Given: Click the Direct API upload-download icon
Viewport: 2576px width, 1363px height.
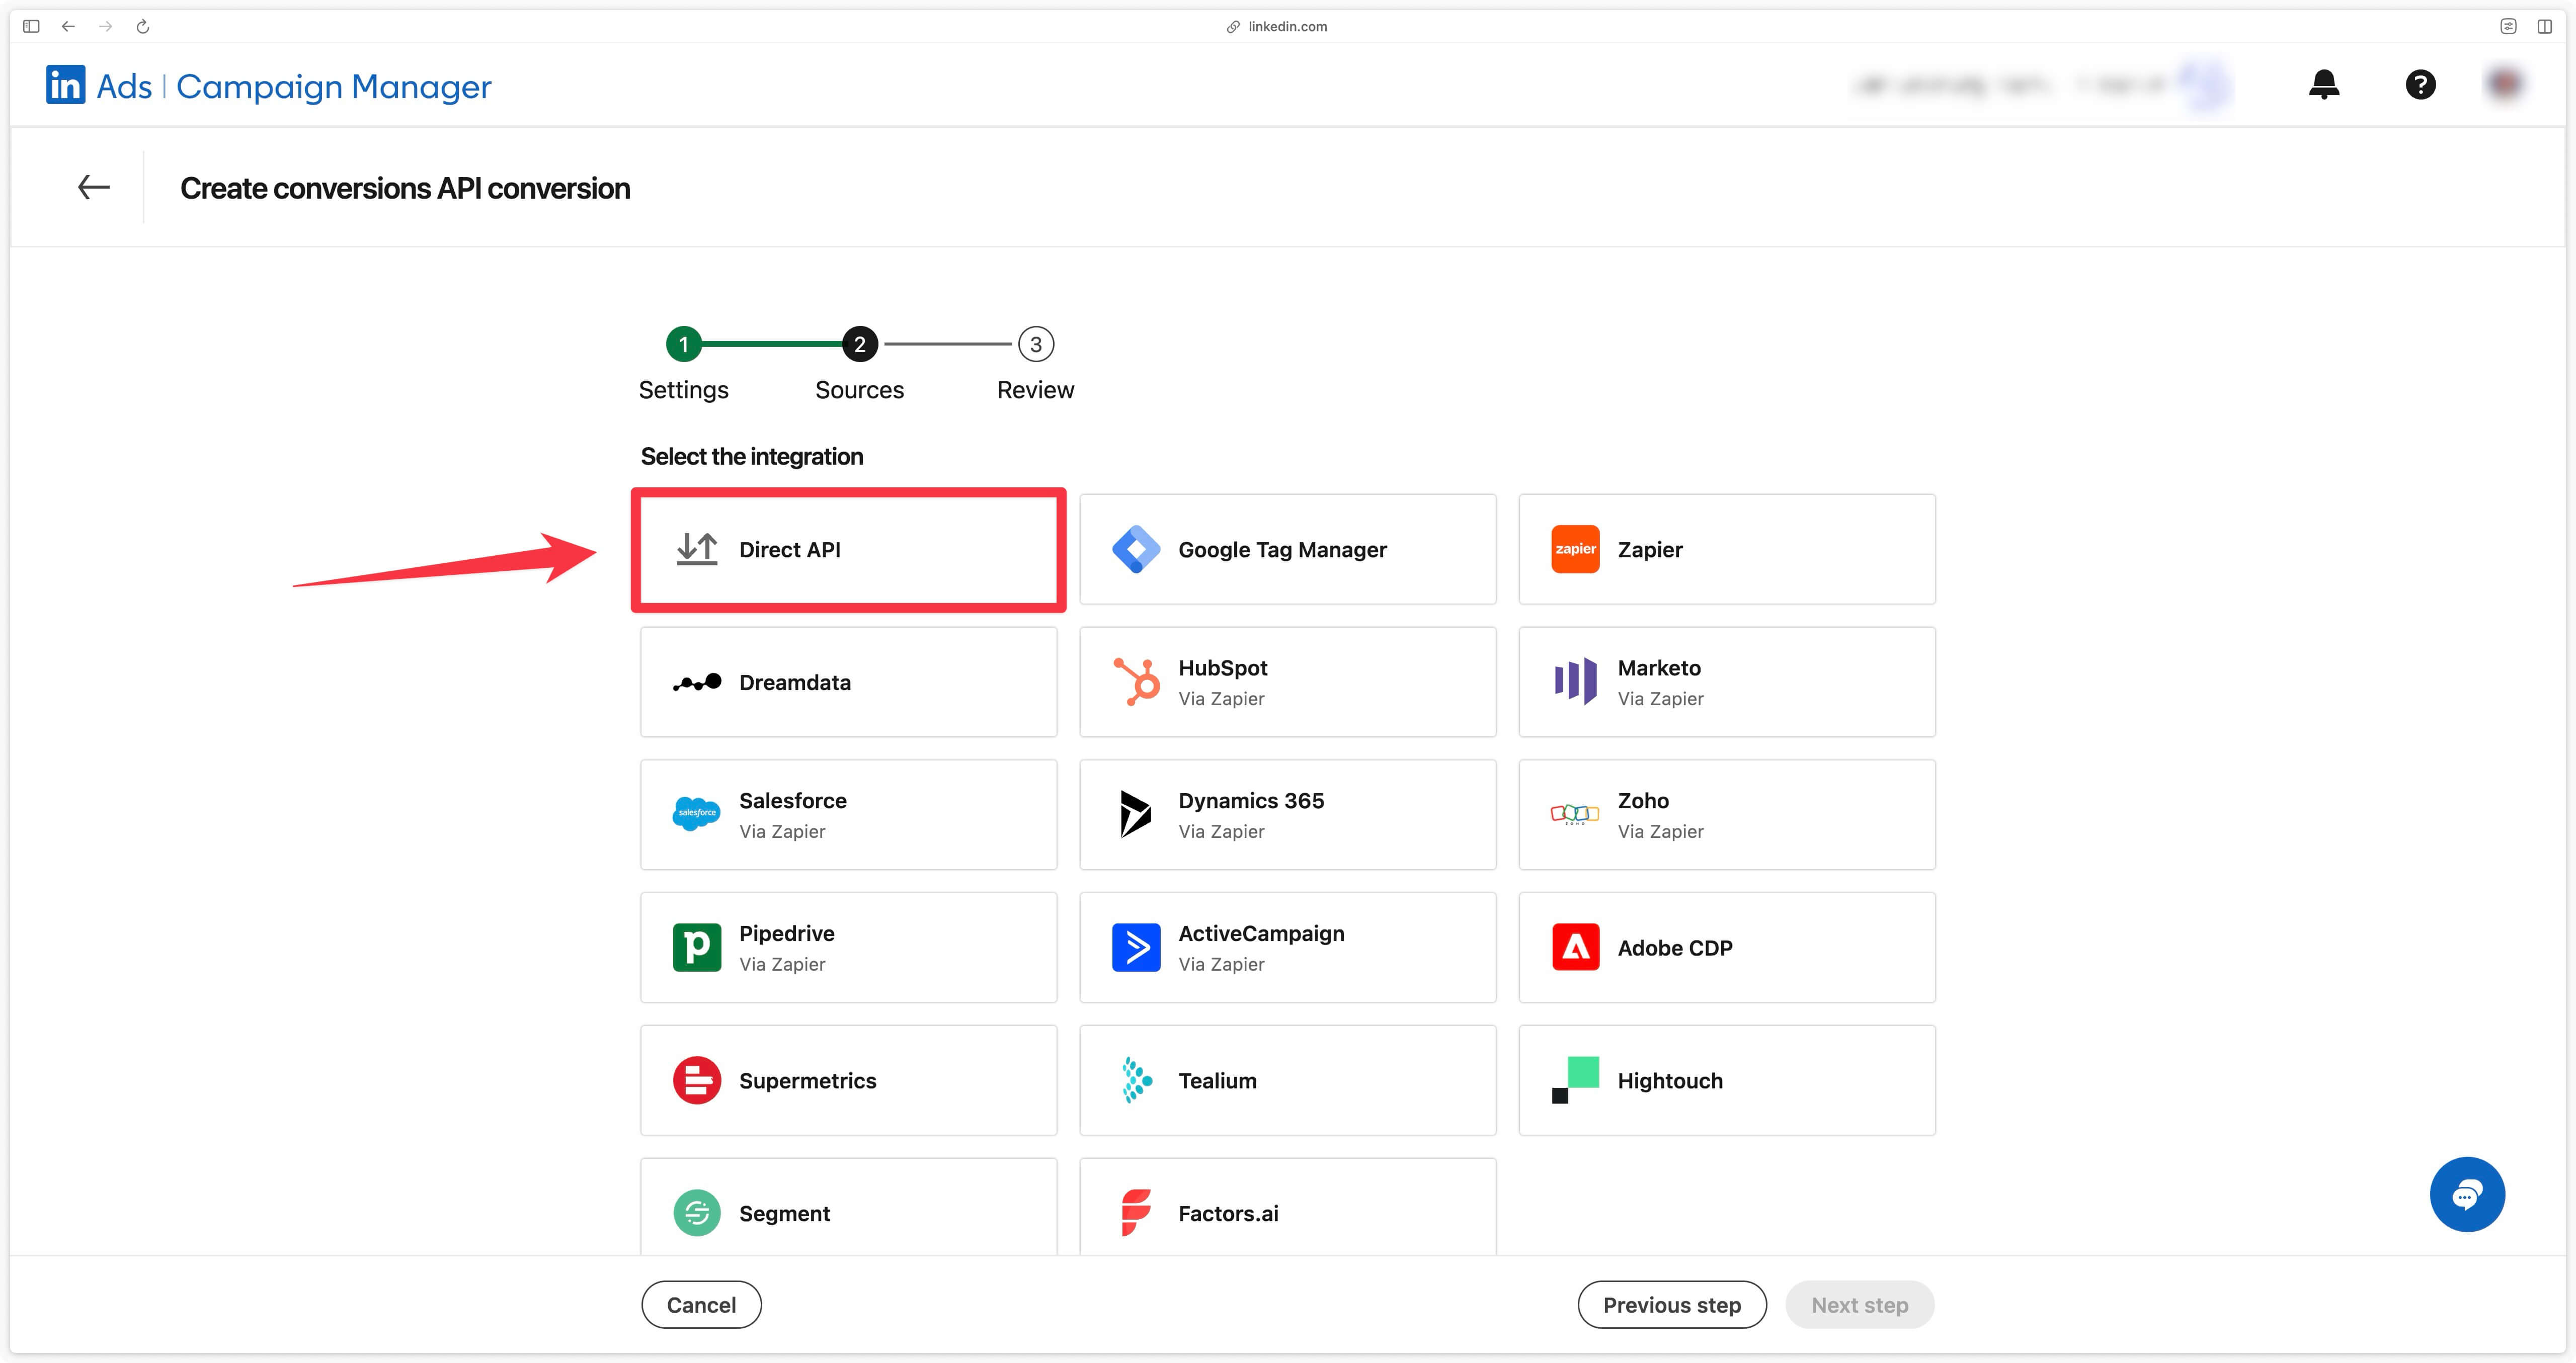Looking at the screenshot, I should (x=697, y=549).
